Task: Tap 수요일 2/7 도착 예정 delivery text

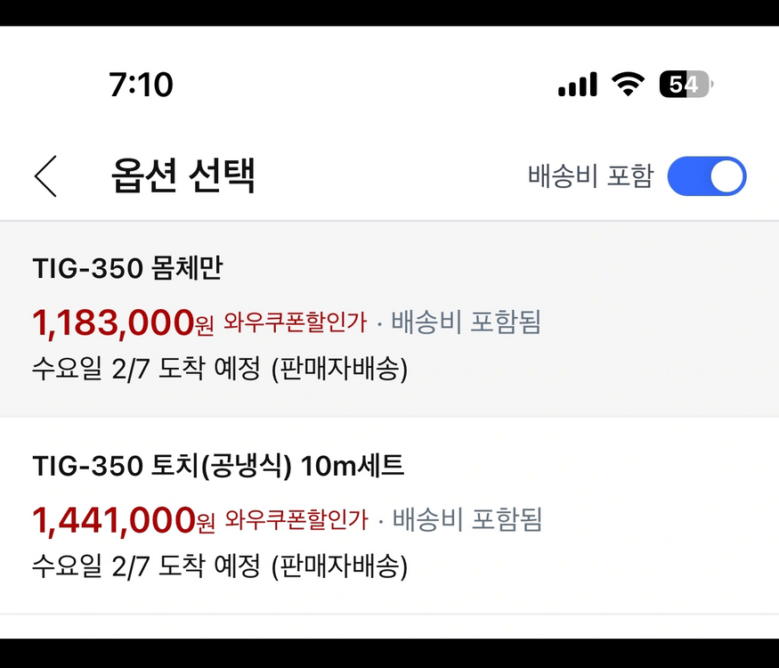Action: (x=220, y=369)
